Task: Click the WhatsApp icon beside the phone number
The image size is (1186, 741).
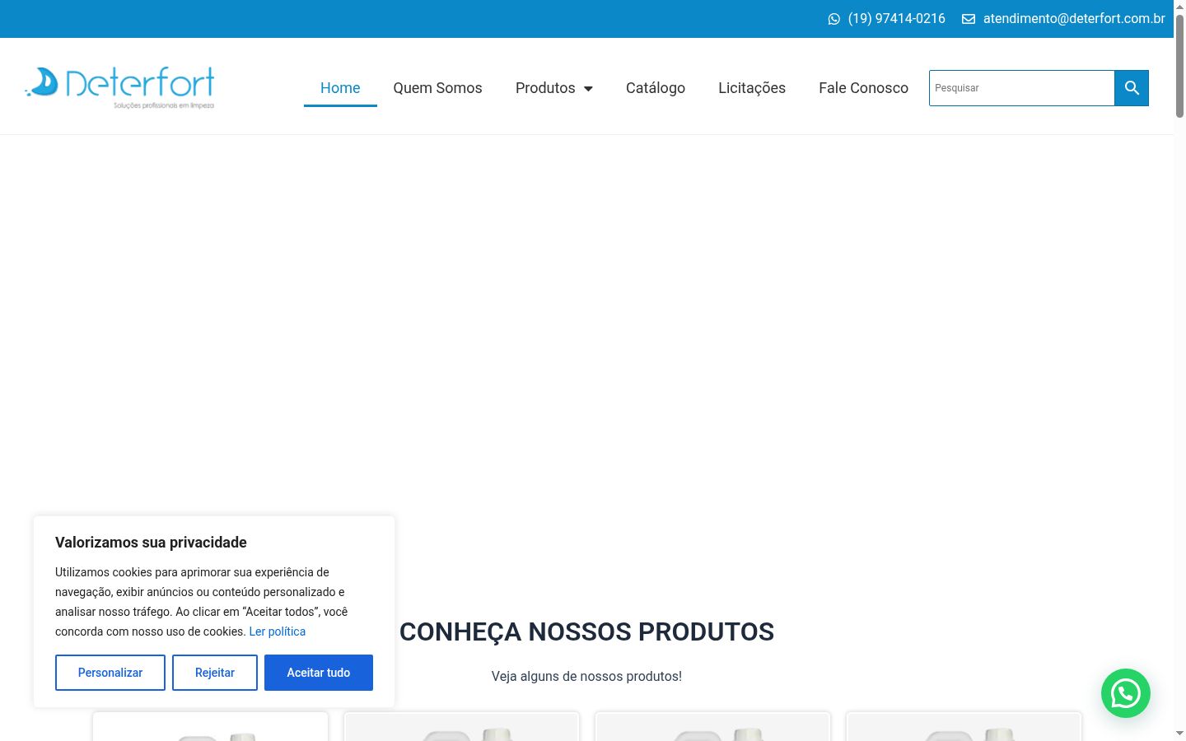Action: [834, 19]
